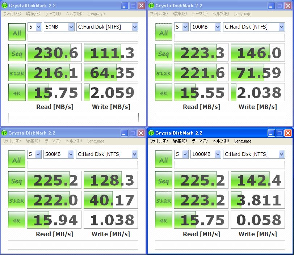Run All tests in the 100MB window
This screenshot has width=294, height=255.
click(x=164, y=32)
